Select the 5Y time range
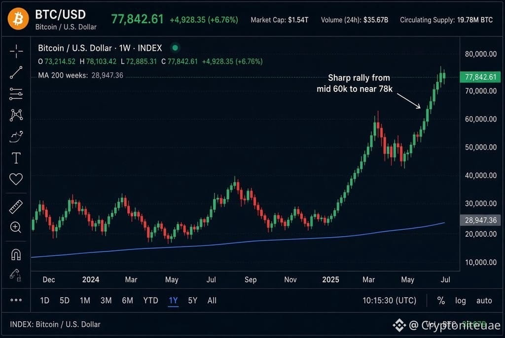The width and height of the screenshot is (505, 338). [x=193, y=301]
